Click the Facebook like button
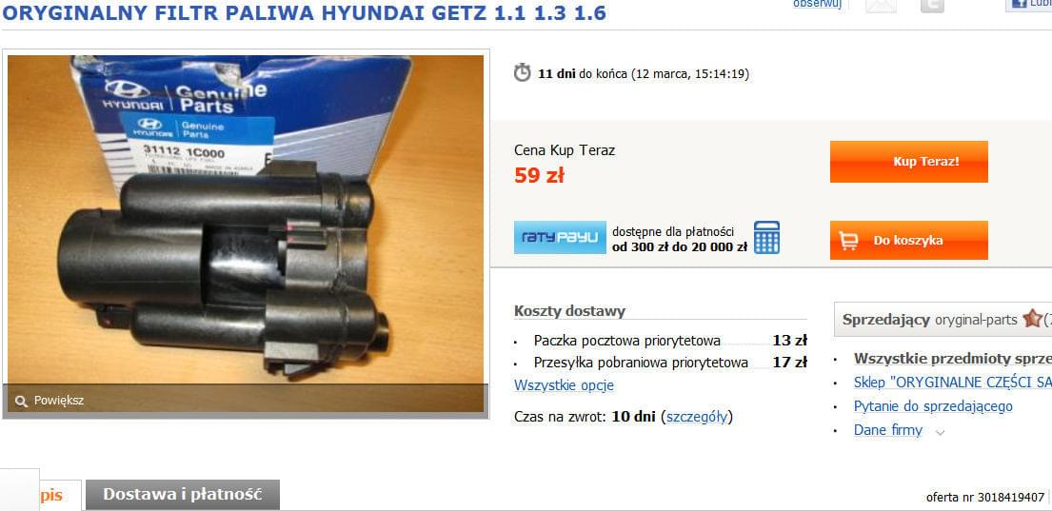The image size is (1052, 511). pos(1028,5)
